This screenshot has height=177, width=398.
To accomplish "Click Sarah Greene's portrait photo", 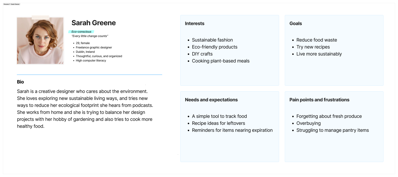I will (40, 41).
